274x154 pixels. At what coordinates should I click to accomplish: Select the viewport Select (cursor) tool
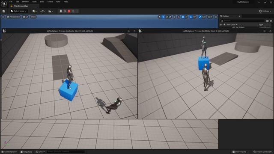coord(159,17)
